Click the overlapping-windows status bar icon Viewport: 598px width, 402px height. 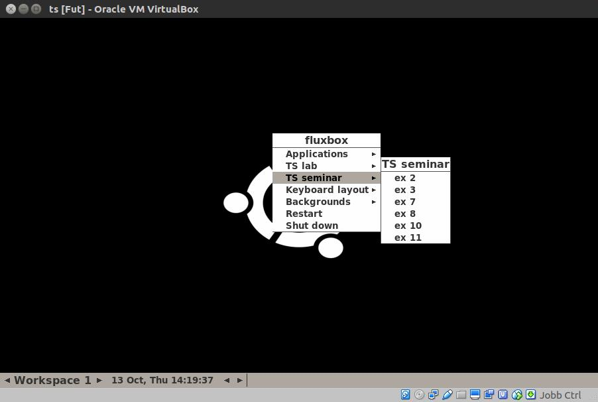[x=489, y=394]
